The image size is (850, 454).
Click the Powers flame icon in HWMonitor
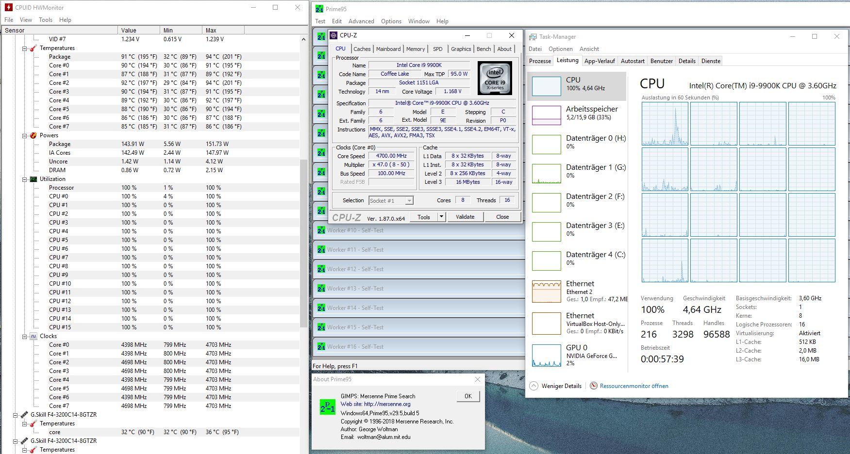[33, 135]
